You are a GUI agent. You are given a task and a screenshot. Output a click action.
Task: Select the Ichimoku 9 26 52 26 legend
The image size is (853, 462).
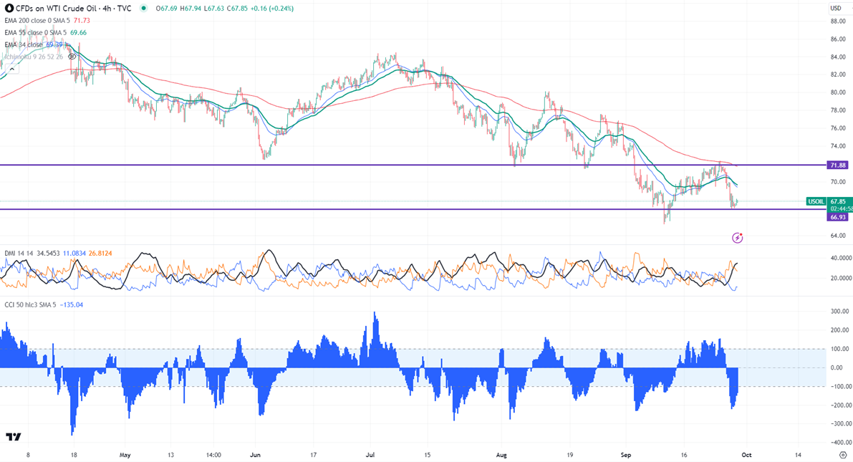34,57
